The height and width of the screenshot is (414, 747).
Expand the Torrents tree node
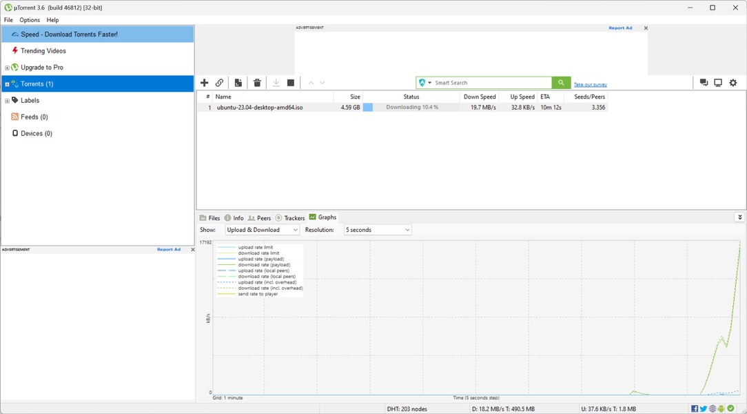coord(7,84)
